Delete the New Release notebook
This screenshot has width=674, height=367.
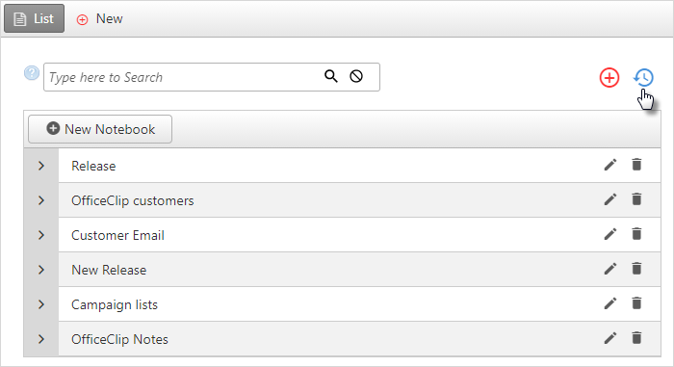636,269
